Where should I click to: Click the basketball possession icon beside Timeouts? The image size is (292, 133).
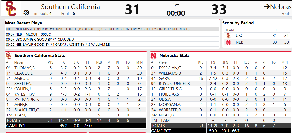point(26,13)
